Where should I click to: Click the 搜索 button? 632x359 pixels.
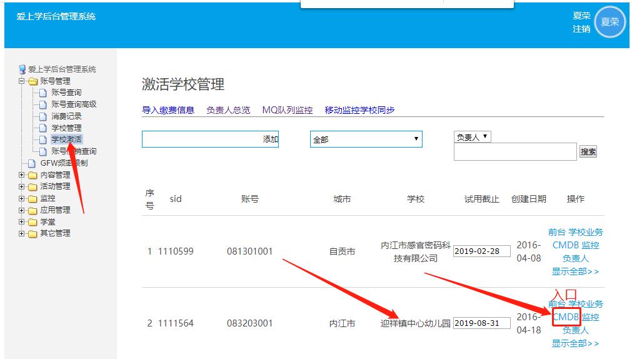(588, 151)
